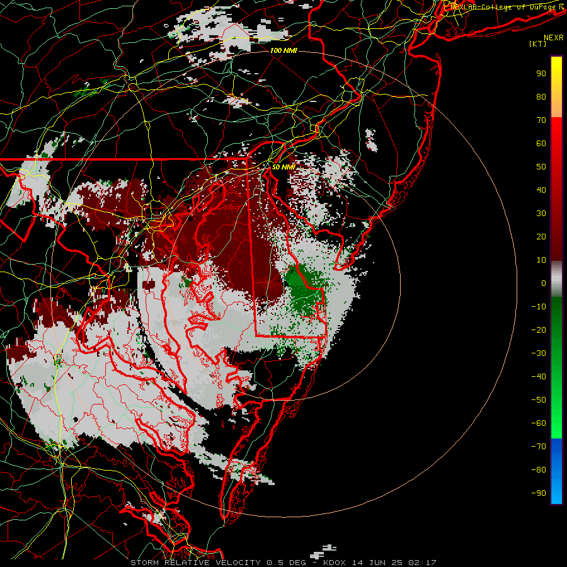The height and width of the screenshot is (567, 567).
Task: Click the Storm Relative Velocity caption text
Action: tap(283, 563)
